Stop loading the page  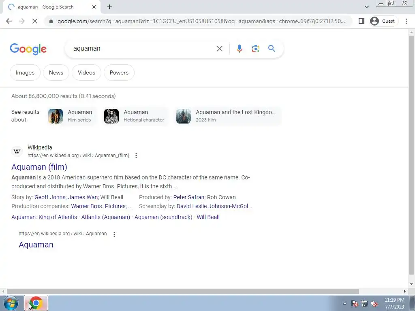[x=35, y=21]
